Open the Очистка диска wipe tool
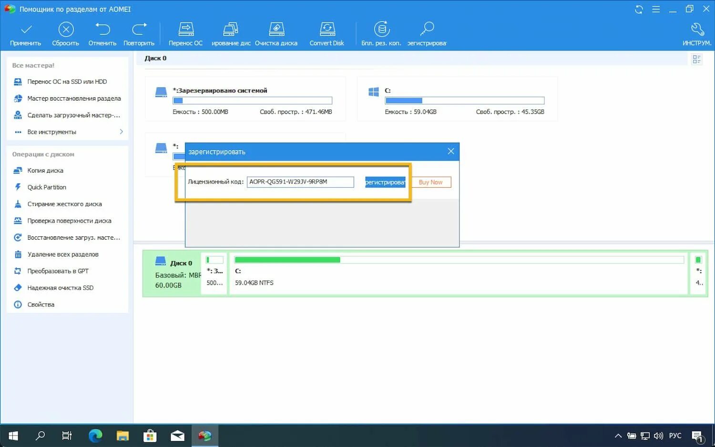Screen dimensions: 715x447 [x=276, y=34]
